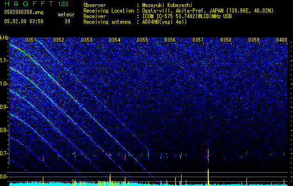Click the 'Observer' field label
The image size is (293, 186).
point(95,5)
